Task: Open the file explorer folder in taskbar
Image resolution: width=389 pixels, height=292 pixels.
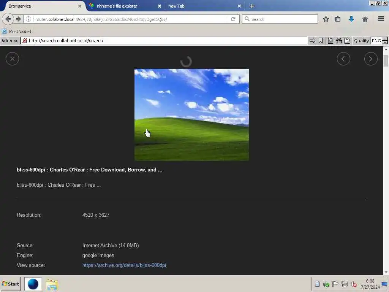Action: click(52, 284)
